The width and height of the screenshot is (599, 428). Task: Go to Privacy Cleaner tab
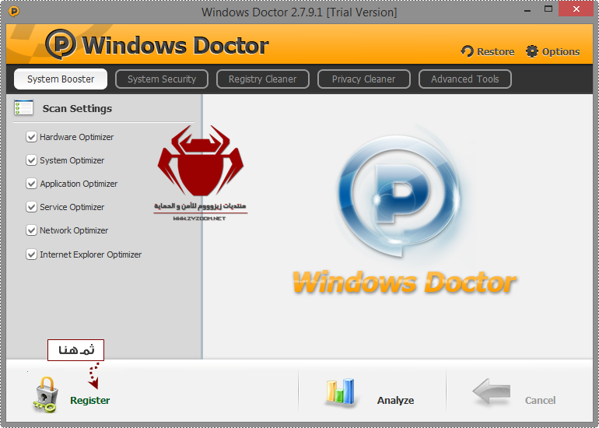364,79
